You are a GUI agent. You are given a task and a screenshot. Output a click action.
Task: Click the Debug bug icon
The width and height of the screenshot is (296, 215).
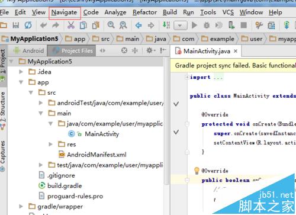coord(207,25)
